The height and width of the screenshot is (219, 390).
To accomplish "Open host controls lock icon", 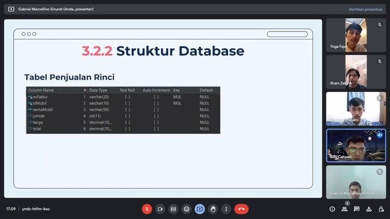I will [x=381, y=209].
